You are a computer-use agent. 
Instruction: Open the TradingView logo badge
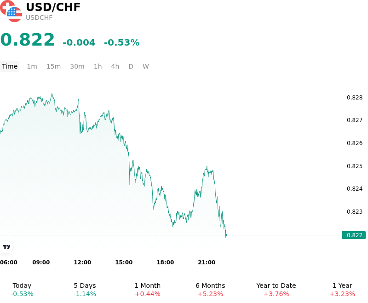click(x=6, y=247)
